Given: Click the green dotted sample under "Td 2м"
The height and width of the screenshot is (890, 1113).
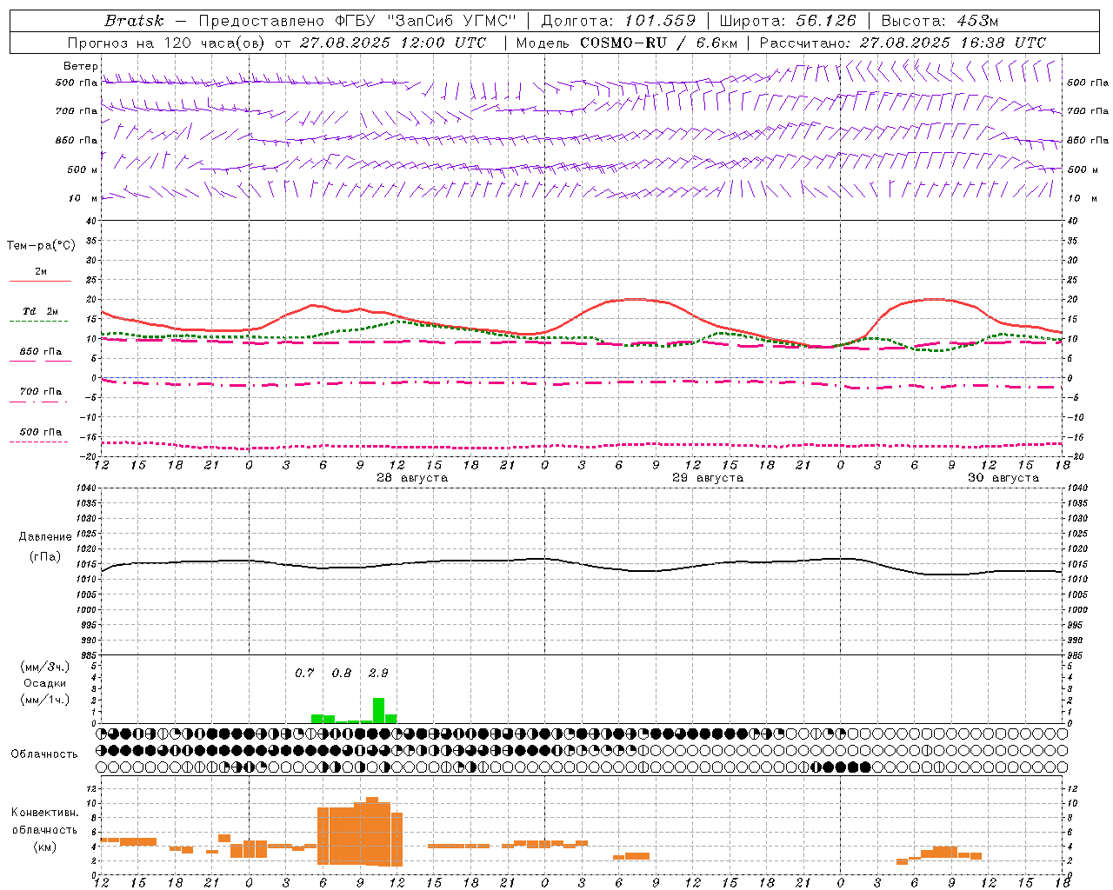Looking at the screenshot, I should (x=39, y=321).
